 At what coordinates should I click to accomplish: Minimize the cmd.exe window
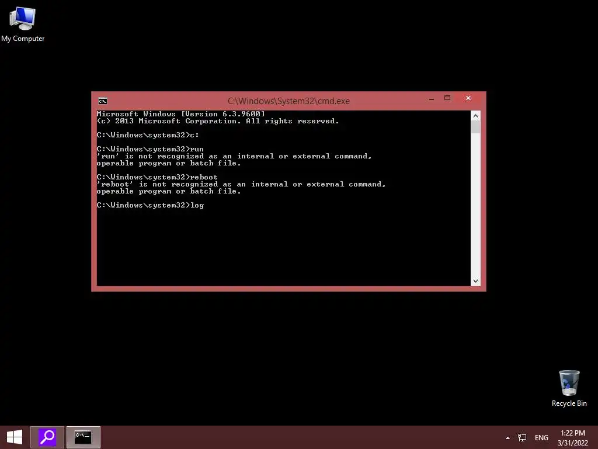[432, 98]
